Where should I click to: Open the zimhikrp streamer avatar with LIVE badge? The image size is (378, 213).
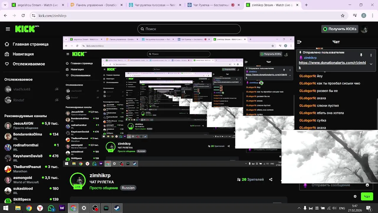tap(78, 180)
